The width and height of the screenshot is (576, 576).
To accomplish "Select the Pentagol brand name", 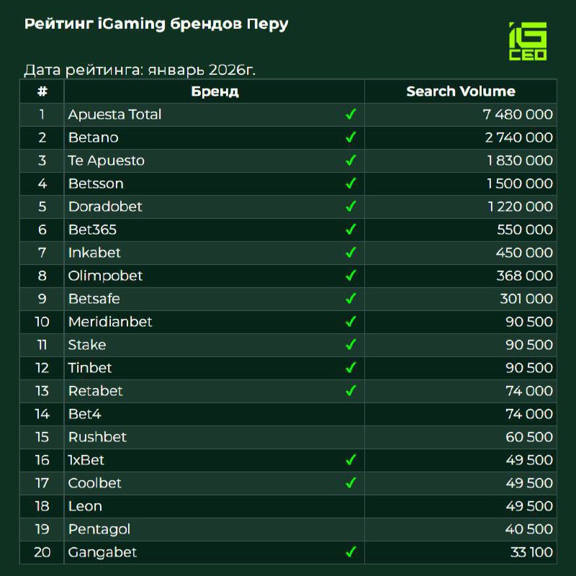I will click(x=99, y=529).
